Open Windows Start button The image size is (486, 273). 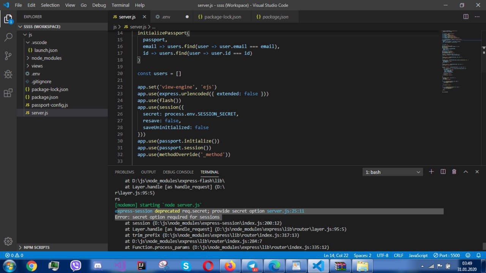[x=9, y=266]
